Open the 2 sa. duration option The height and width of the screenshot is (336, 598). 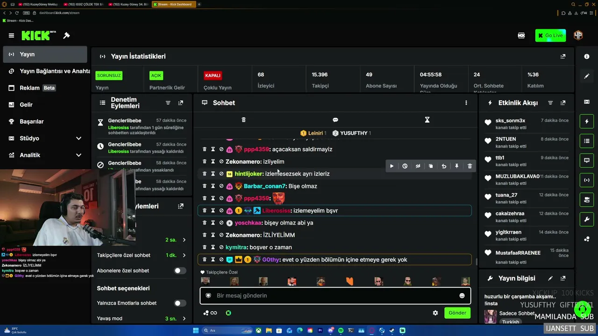176,240
